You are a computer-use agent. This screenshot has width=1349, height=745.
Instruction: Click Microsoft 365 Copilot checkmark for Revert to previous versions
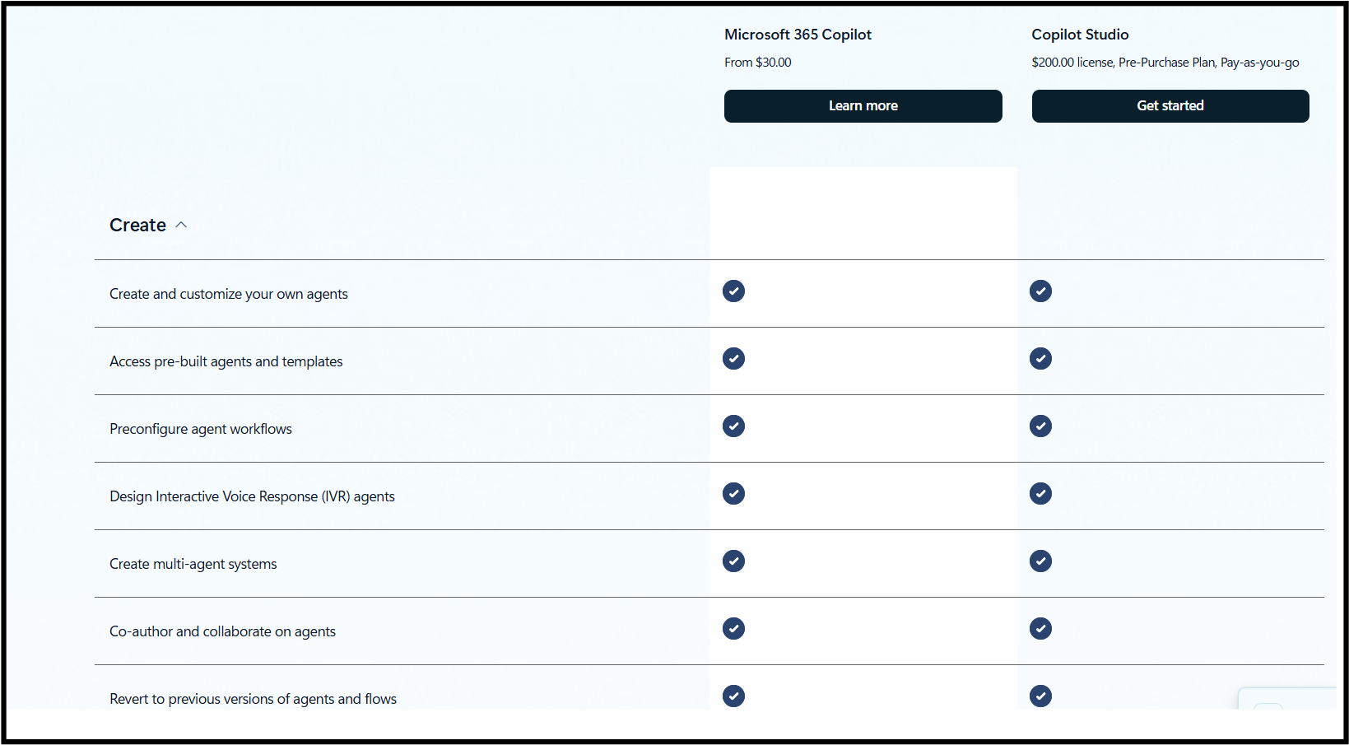point(733,696)
